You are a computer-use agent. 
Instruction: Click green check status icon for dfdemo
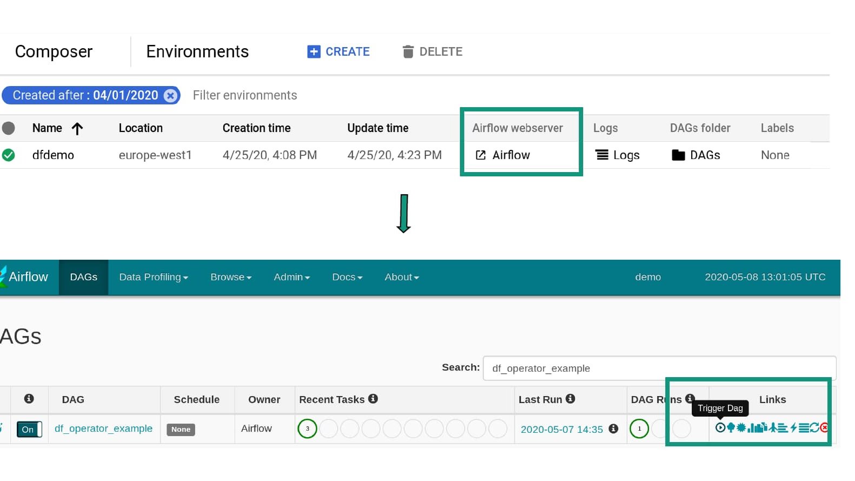8,155
